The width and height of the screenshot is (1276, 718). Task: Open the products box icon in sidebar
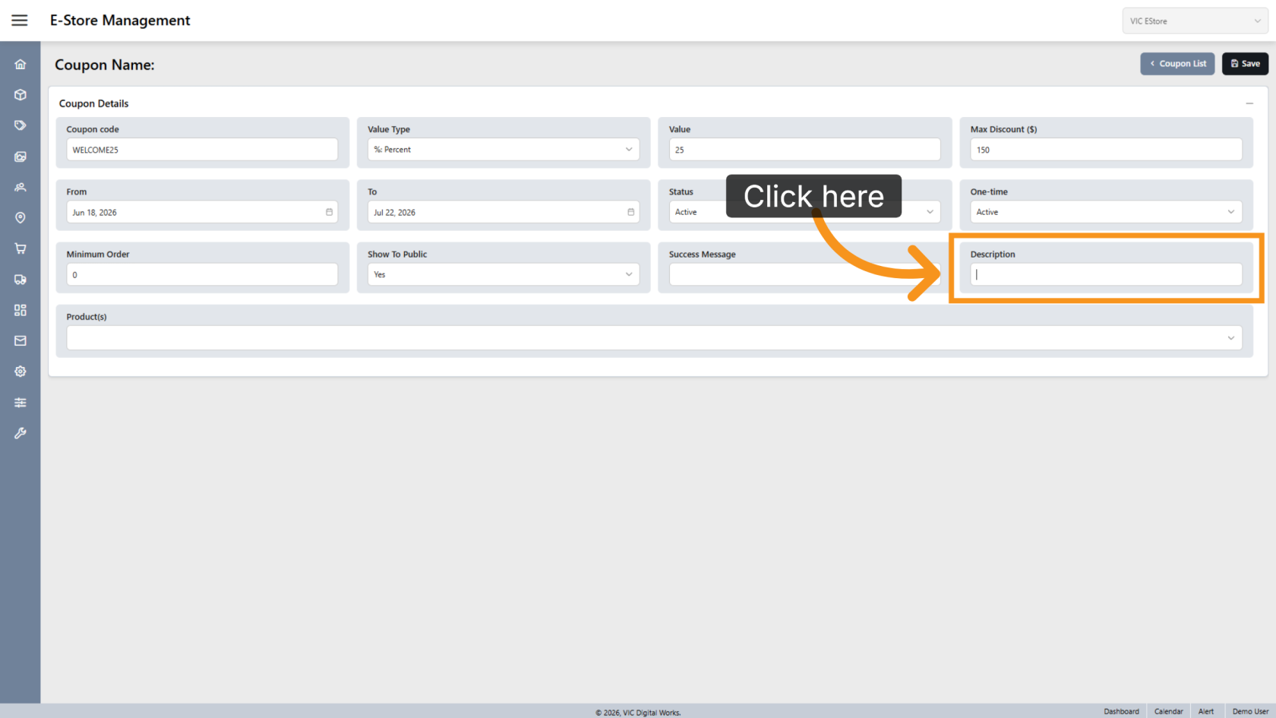21,95
